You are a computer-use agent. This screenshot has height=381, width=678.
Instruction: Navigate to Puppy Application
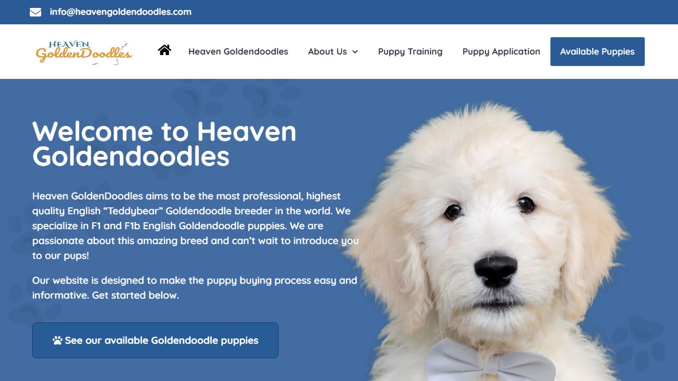[501, 52]
